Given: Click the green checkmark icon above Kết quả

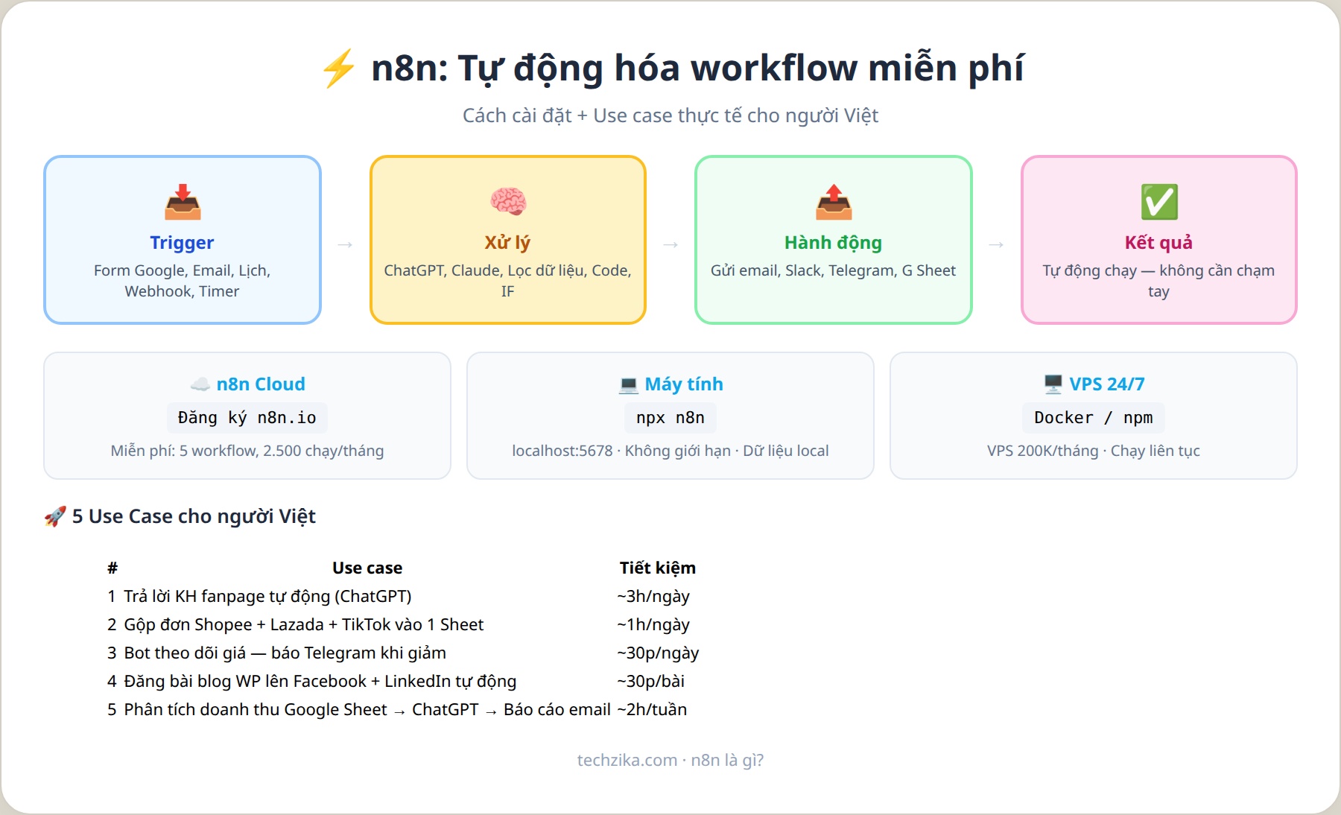Looking at the screenshot, I should click(x=1159, y=202).
